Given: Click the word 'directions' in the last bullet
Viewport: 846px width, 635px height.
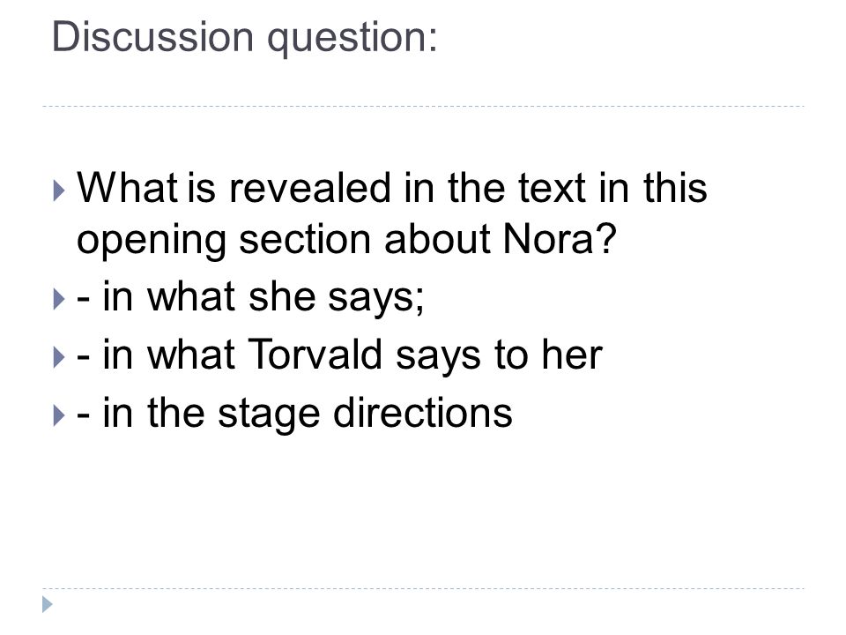Looking at the screenshot, I should 422,413.
